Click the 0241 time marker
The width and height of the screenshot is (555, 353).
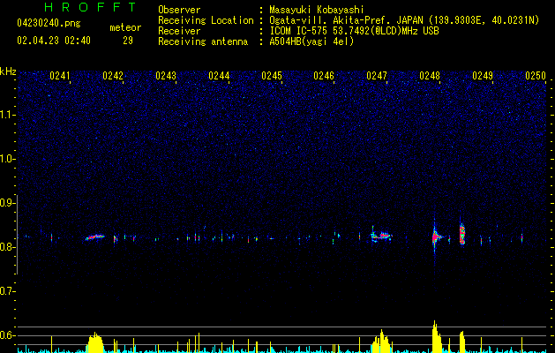click(x=60, y=76)
